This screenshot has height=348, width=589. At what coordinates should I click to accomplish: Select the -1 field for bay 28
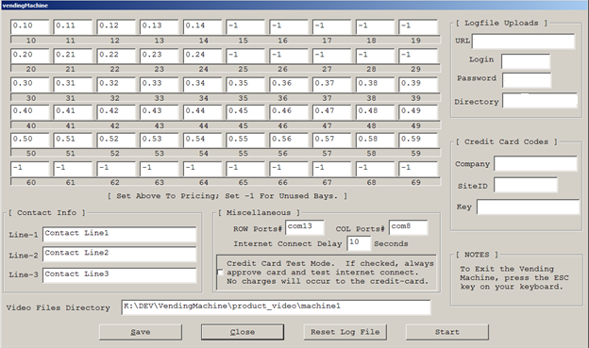coord(375,56)
